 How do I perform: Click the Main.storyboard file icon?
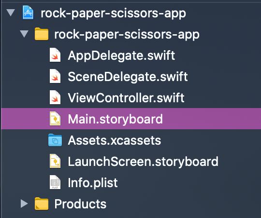tap(55, 119)
